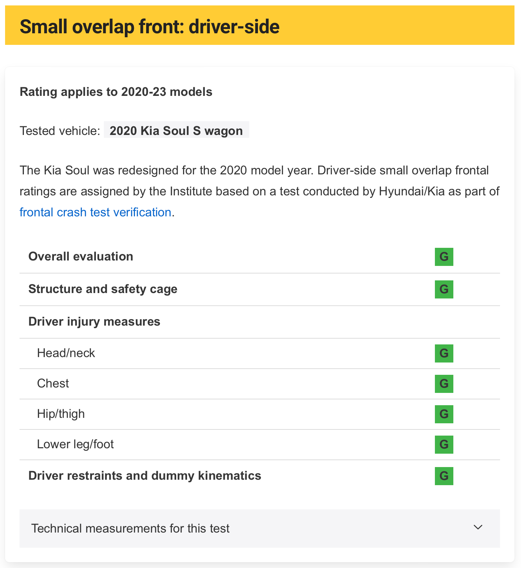Select the 2020 Kia Soul S wagon label

[x=176, y=131]
